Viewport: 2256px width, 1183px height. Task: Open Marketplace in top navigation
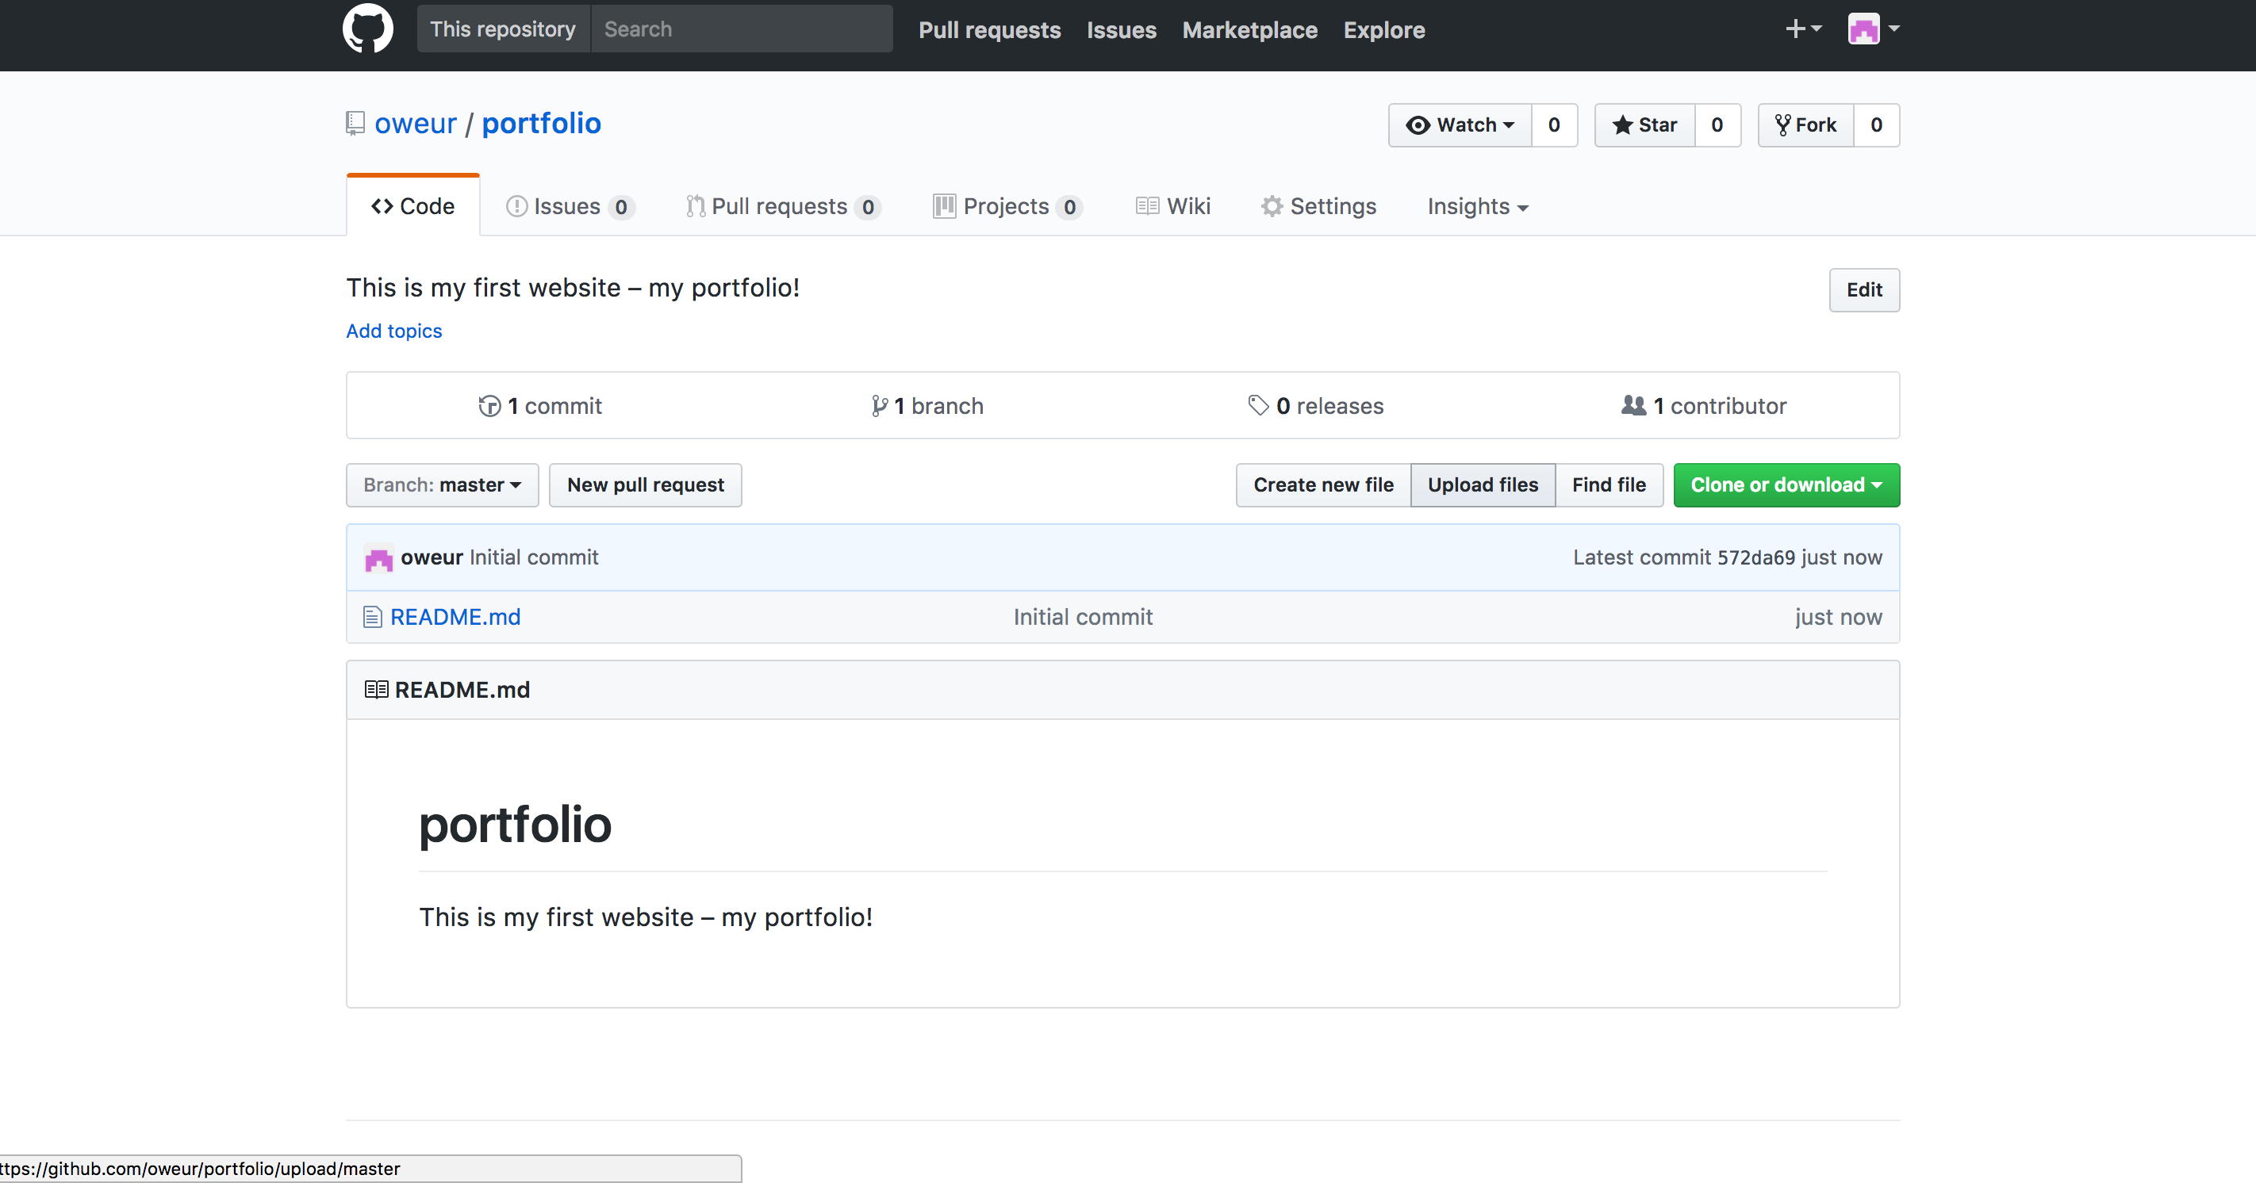tap(1249, 30)
